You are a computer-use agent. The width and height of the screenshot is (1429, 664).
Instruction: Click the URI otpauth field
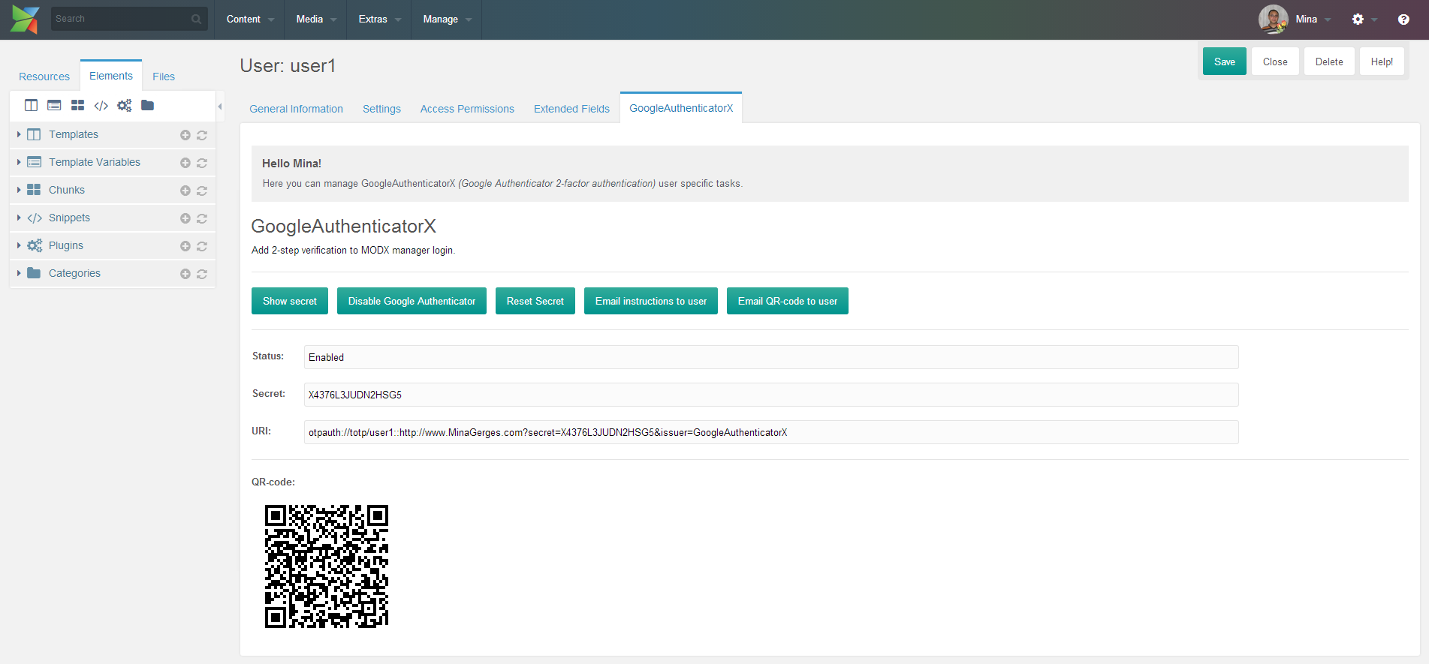point(771,432)
